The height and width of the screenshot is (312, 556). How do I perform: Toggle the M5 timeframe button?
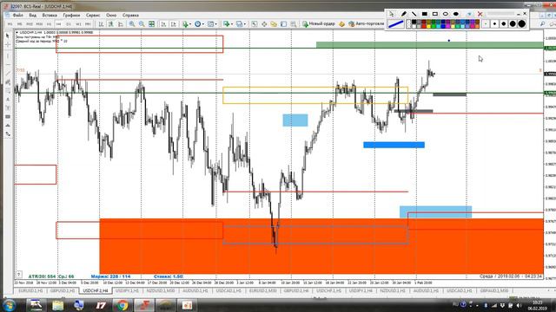[19, 24]
